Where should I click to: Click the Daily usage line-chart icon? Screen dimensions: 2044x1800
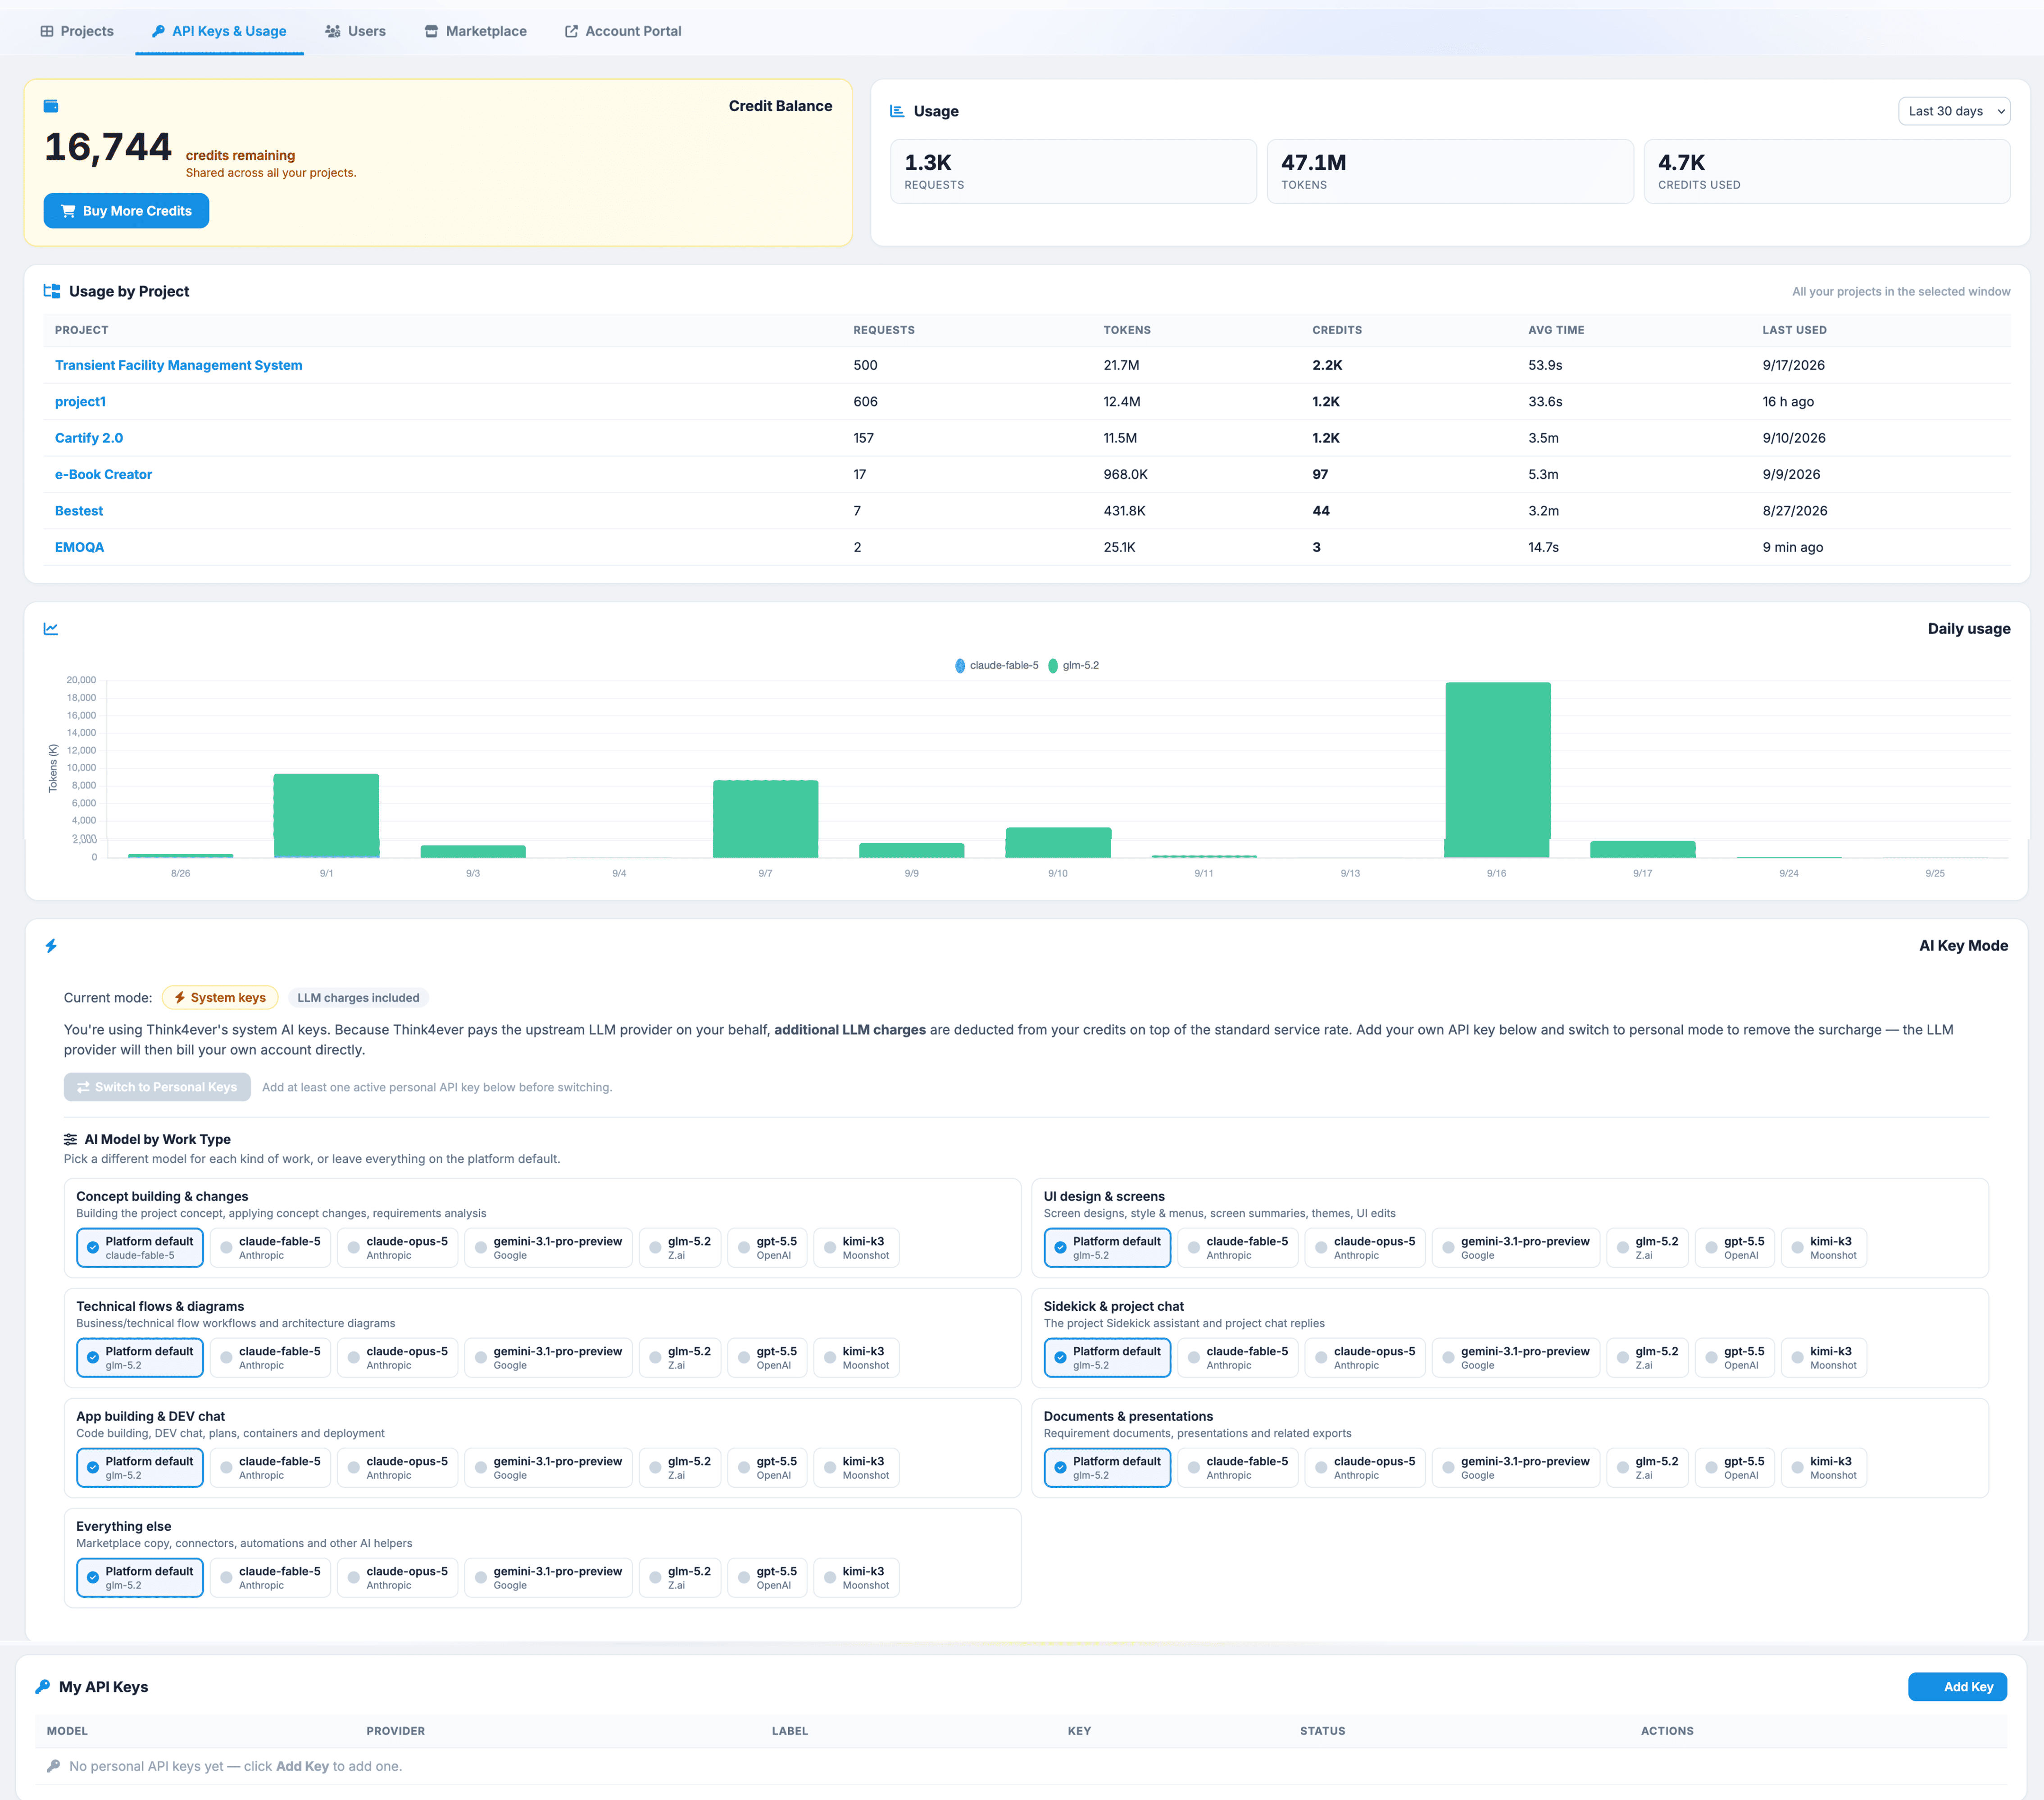(51, 629)
